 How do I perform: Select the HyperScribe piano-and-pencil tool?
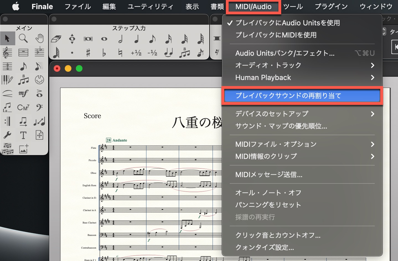[x=7, y=80]
